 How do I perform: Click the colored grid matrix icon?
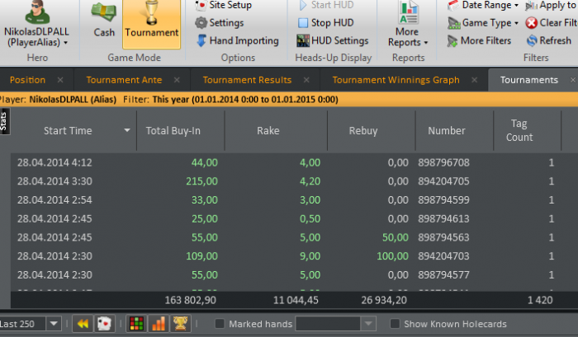[136, 324]
